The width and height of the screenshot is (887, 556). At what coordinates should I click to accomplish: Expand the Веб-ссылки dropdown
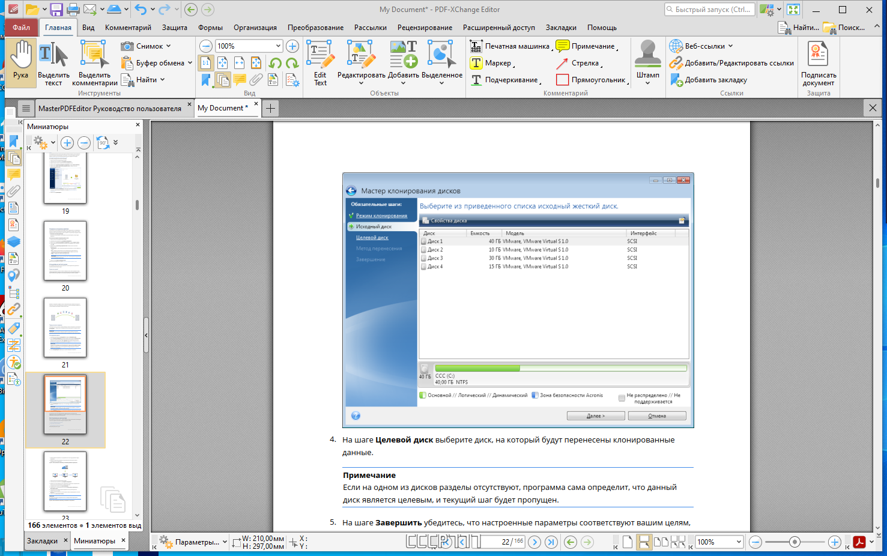[x=731, y=46]
